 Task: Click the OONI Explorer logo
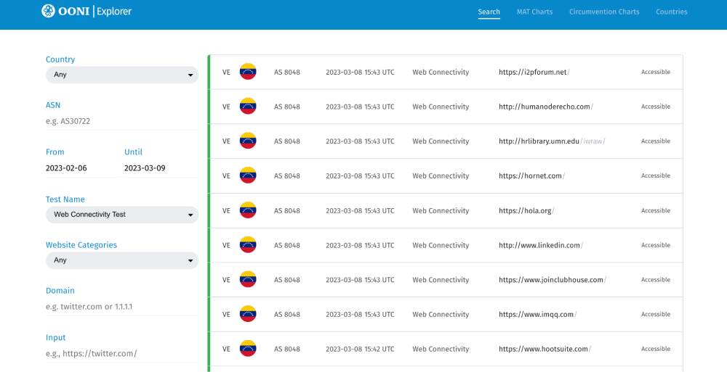pyautogui.click(x=87, y=11)
